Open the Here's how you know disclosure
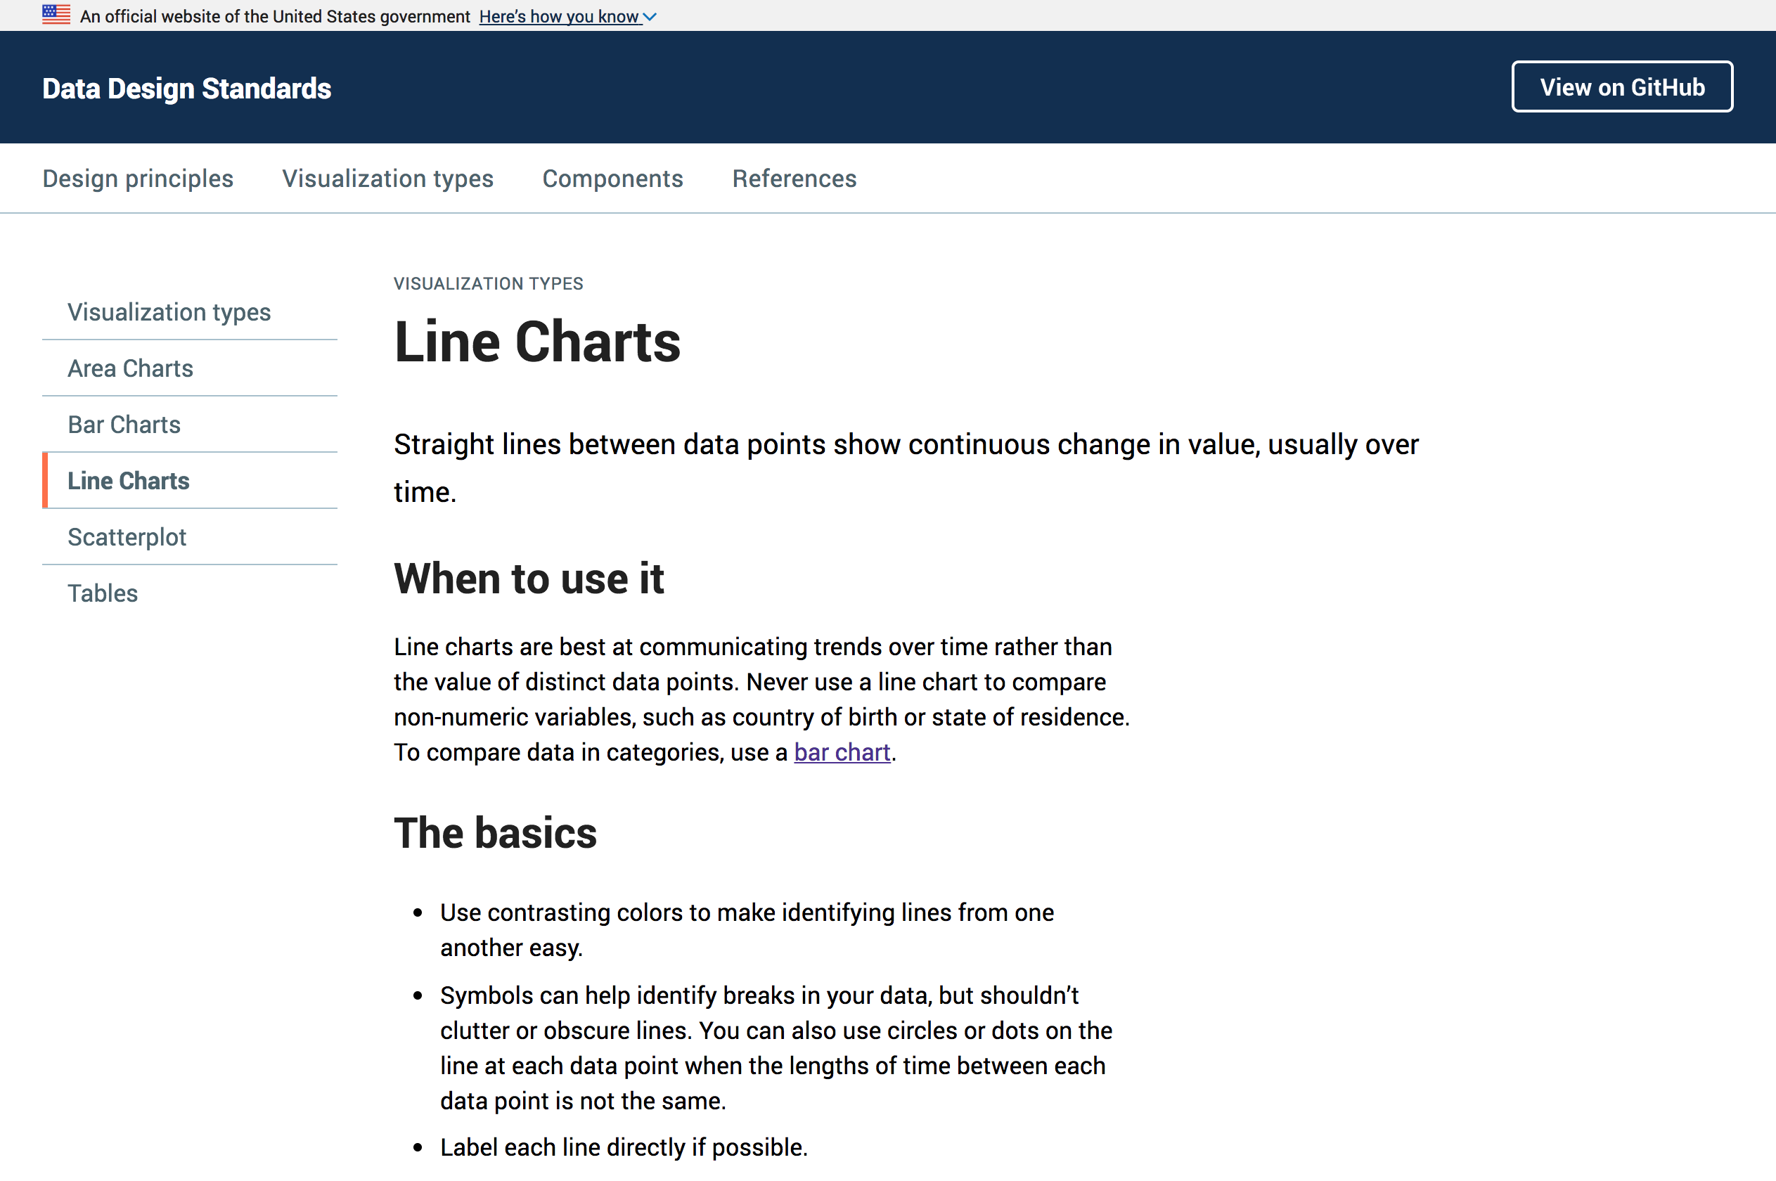 (559, 15)
